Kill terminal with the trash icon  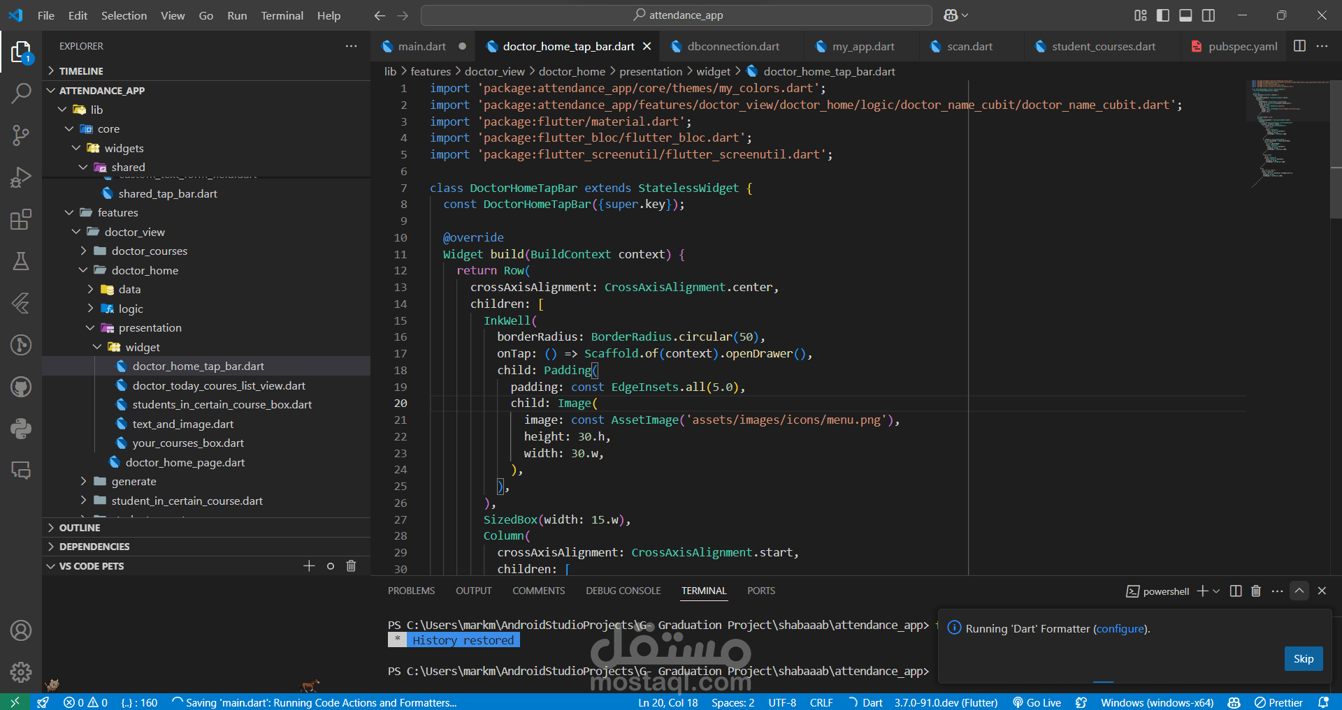(1256, 591)
